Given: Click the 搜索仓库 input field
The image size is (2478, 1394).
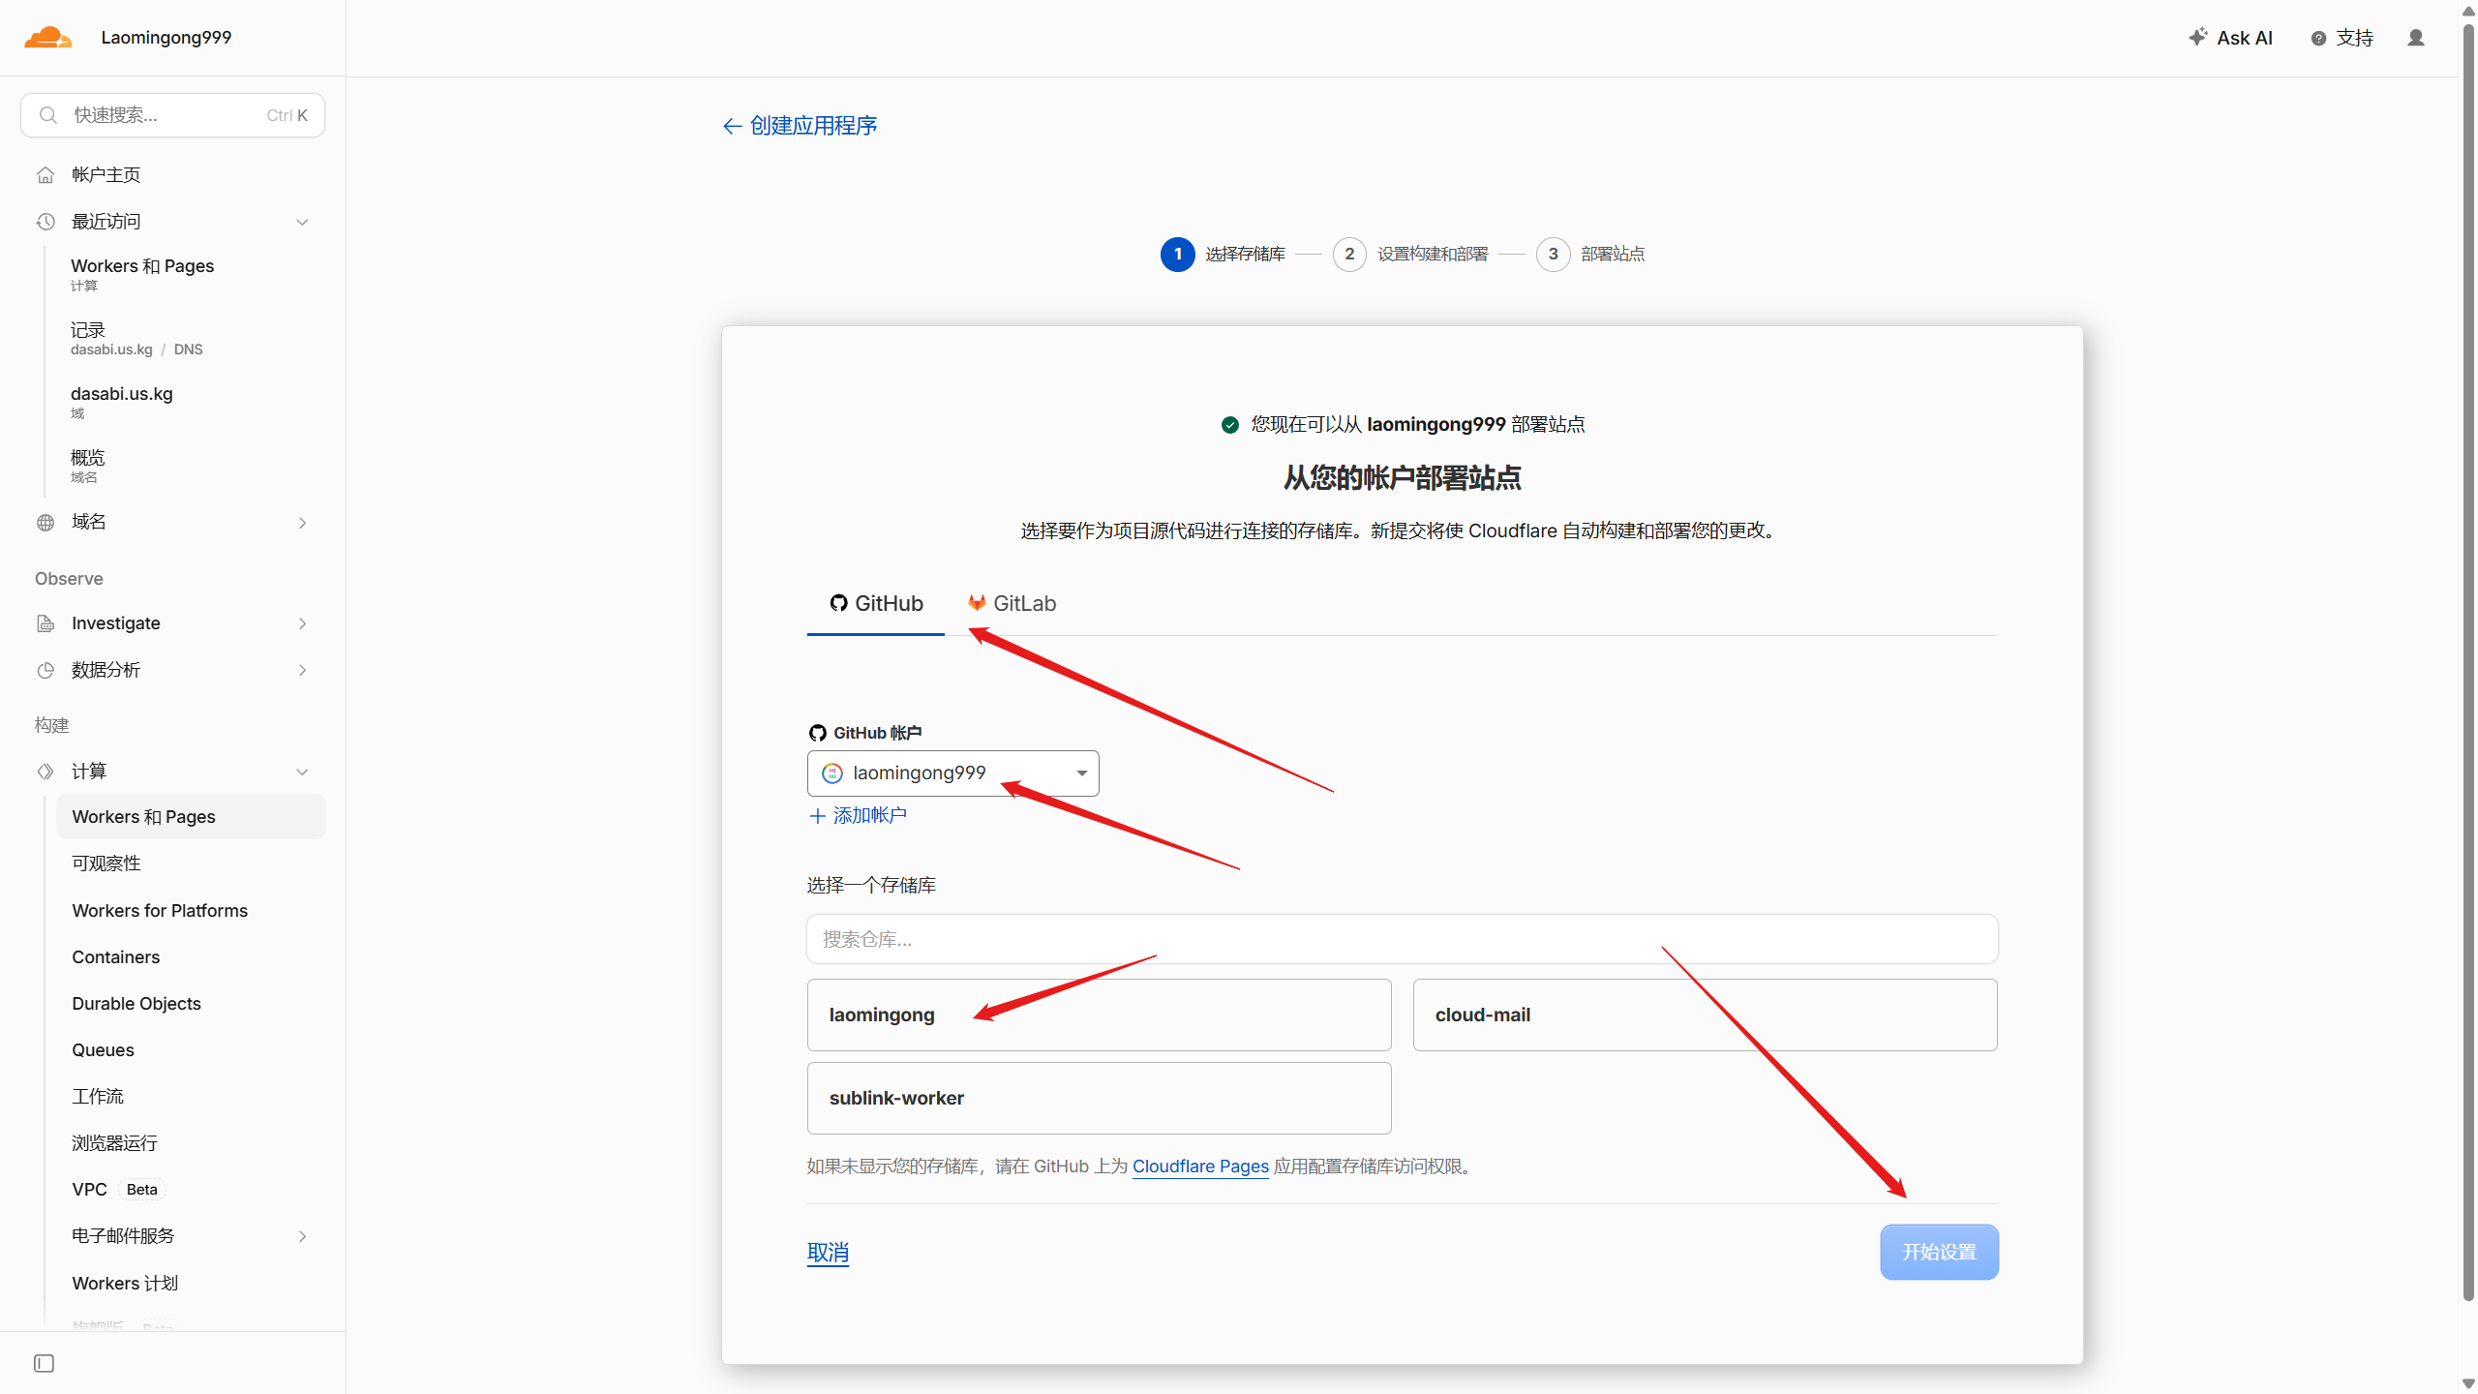Looking at the screenshot, I should point(1402,939).
